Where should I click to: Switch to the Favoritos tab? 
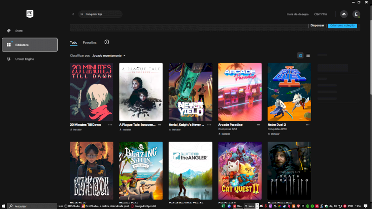pos(90,42)
